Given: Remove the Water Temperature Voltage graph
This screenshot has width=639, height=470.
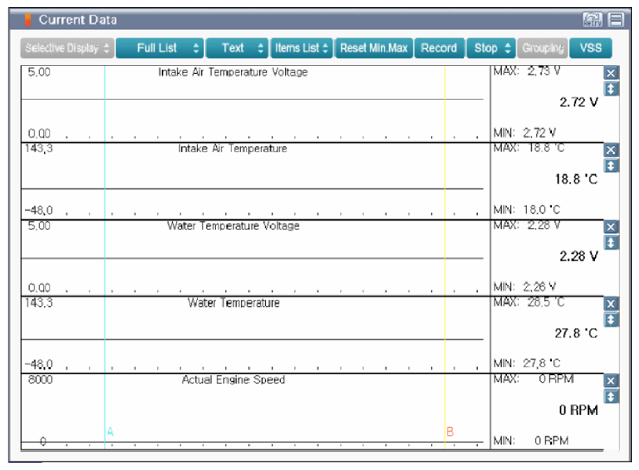Looking at the screenshot, I should [x=612, y=227].
